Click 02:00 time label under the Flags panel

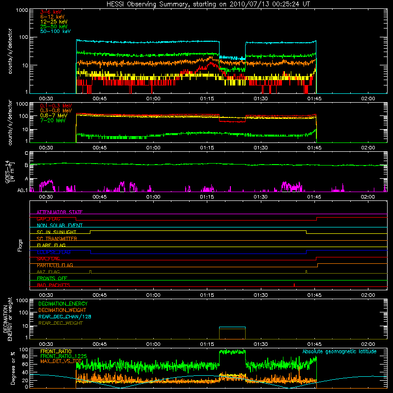368,295
